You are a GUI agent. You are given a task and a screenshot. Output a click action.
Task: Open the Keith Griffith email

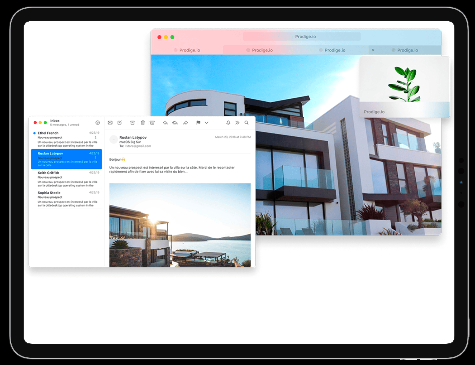pos(66,179)
